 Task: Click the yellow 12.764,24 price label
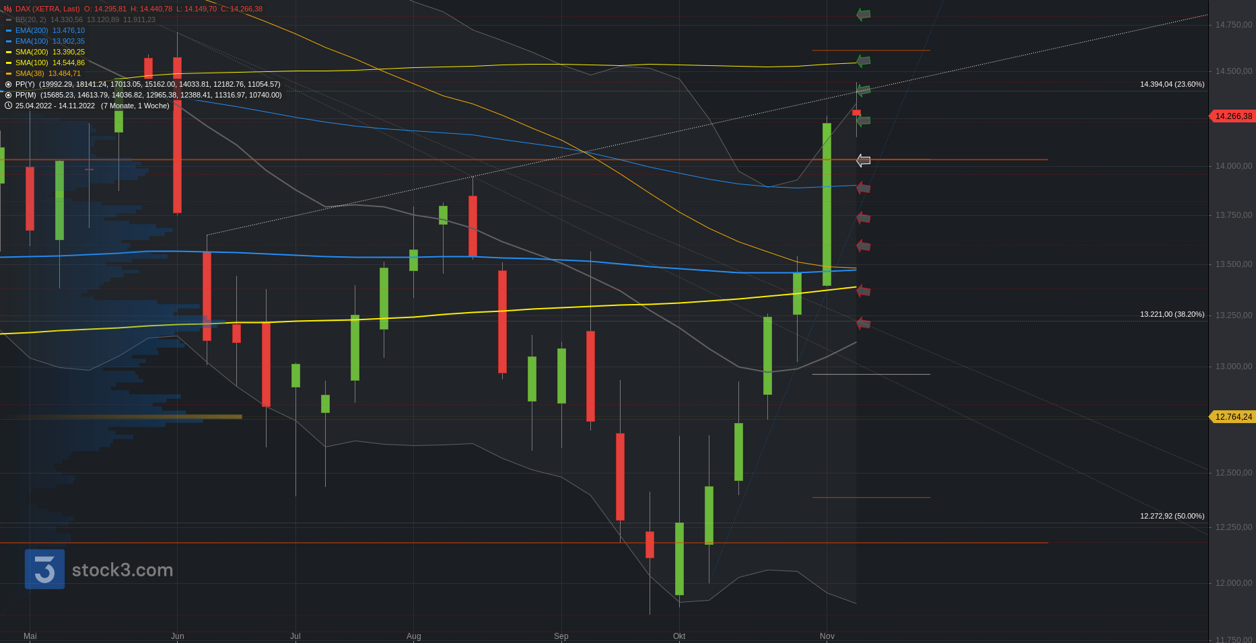coord(1232,417)
